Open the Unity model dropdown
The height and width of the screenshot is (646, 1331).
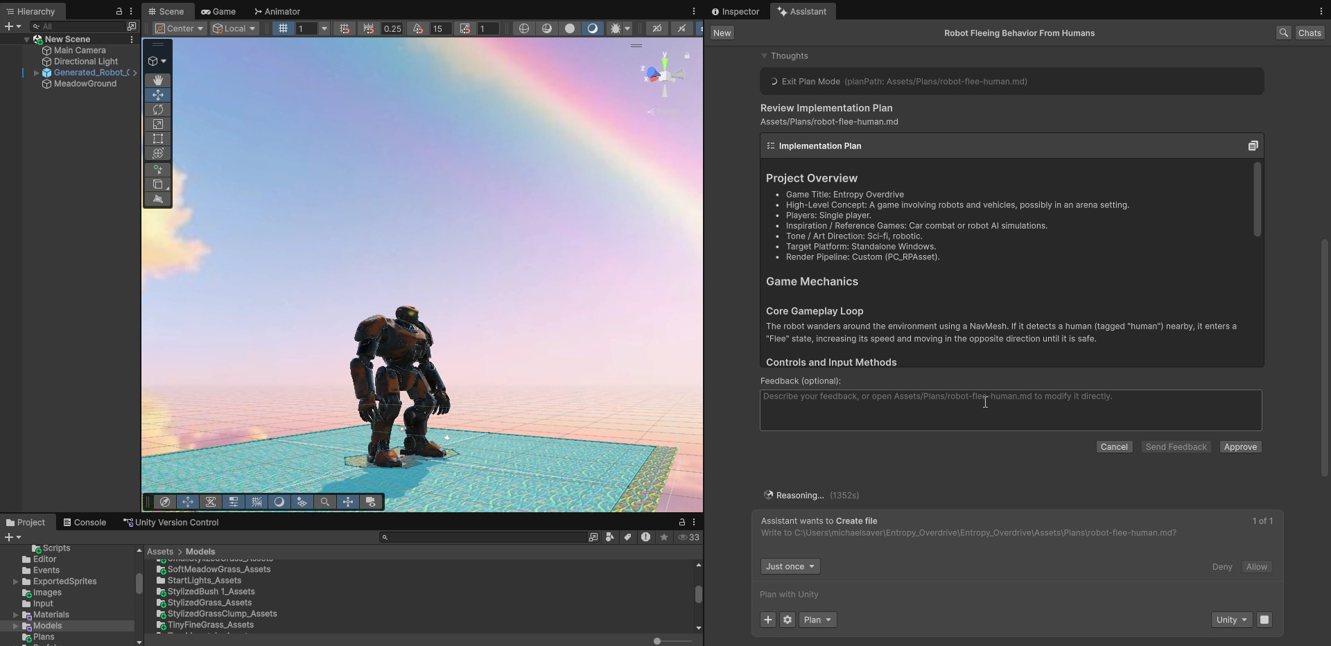click(1232, 620)
